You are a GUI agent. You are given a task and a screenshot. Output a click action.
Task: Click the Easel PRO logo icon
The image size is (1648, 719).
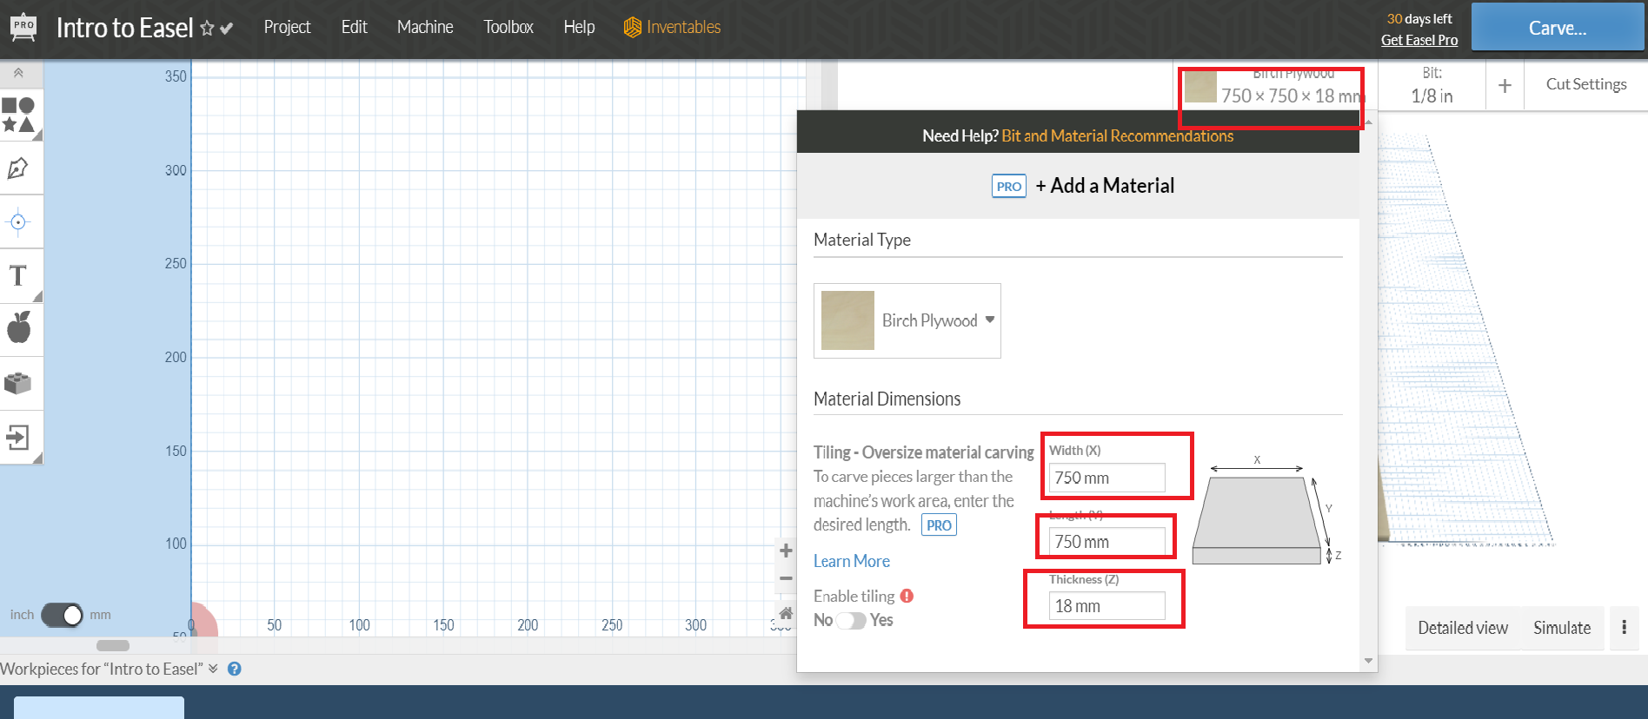tap(23, 27)
